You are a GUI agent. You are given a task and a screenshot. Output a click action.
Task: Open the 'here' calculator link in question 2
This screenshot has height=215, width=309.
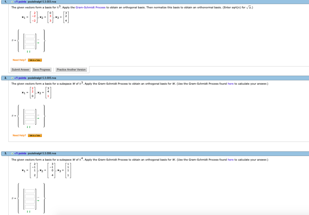coord(231,84)
